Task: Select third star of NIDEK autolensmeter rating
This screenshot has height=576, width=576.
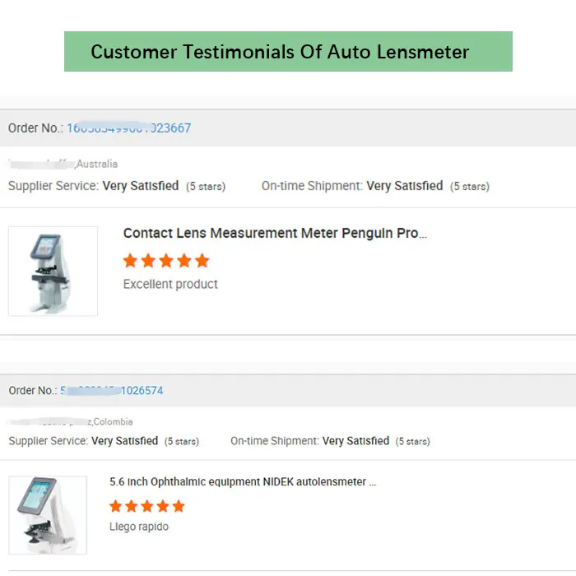Action: [147, 506]
